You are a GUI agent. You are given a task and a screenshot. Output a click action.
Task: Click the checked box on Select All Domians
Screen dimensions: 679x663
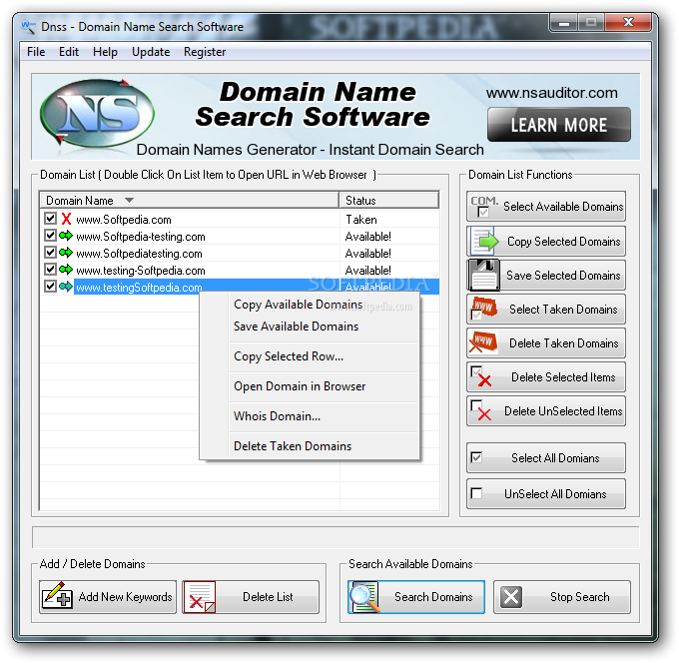tap(476, 457)
